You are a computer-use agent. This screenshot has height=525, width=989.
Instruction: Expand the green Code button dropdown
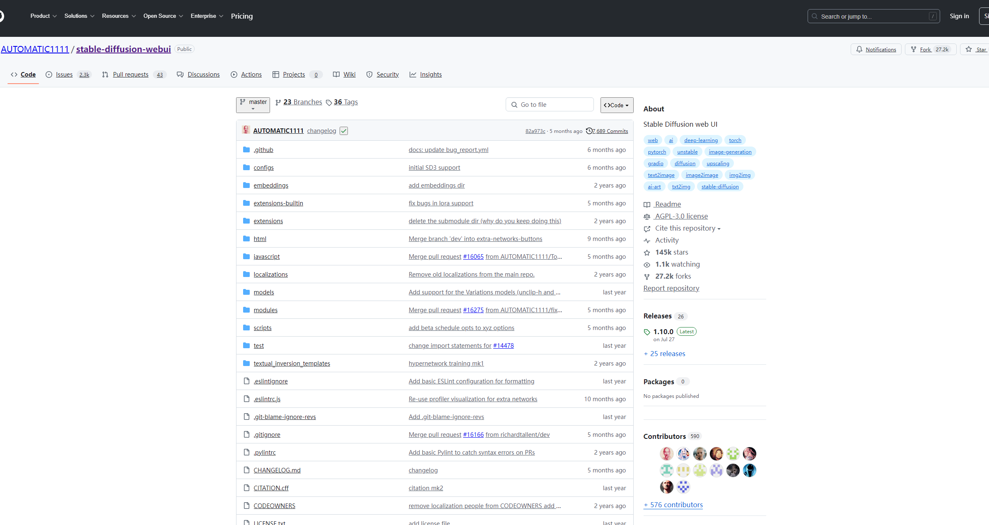click(617, 105)
